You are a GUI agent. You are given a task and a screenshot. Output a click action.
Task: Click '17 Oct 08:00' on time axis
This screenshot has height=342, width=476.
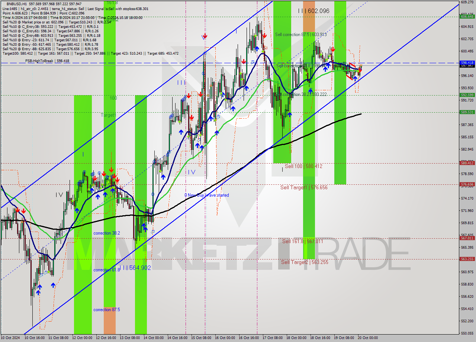coord(272,338)
